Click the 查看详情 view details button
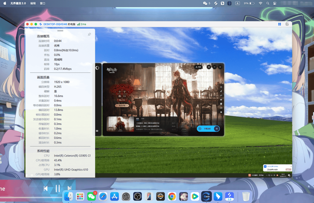This screenshot has width=314, height=203. 122,106
